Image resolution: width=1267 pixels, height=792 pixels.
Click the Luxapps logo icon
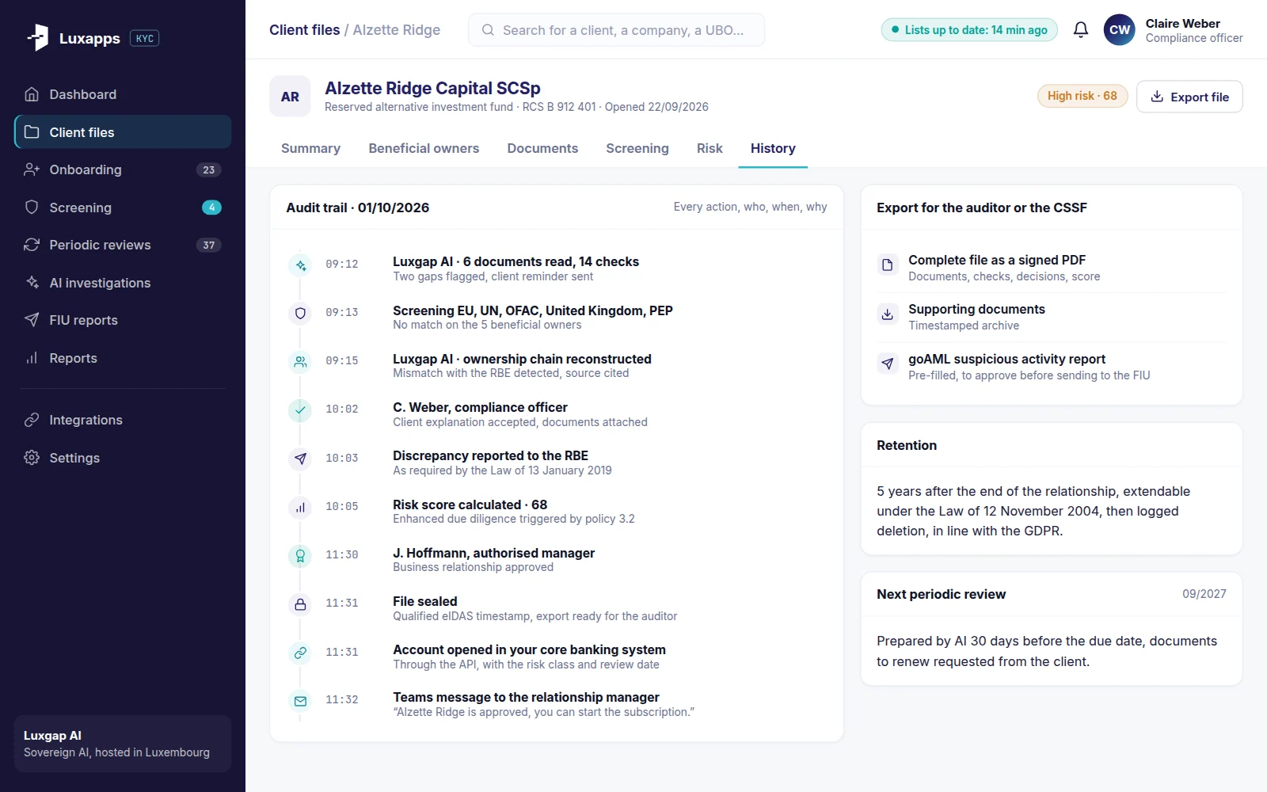click(x=38, y=37)
